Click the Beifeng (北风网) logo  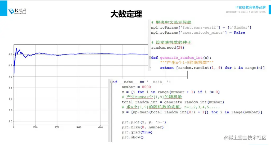coord(17,11)
